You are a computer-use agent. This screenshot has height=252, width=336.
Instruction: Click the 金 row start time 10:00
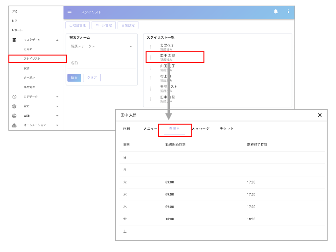169,219
